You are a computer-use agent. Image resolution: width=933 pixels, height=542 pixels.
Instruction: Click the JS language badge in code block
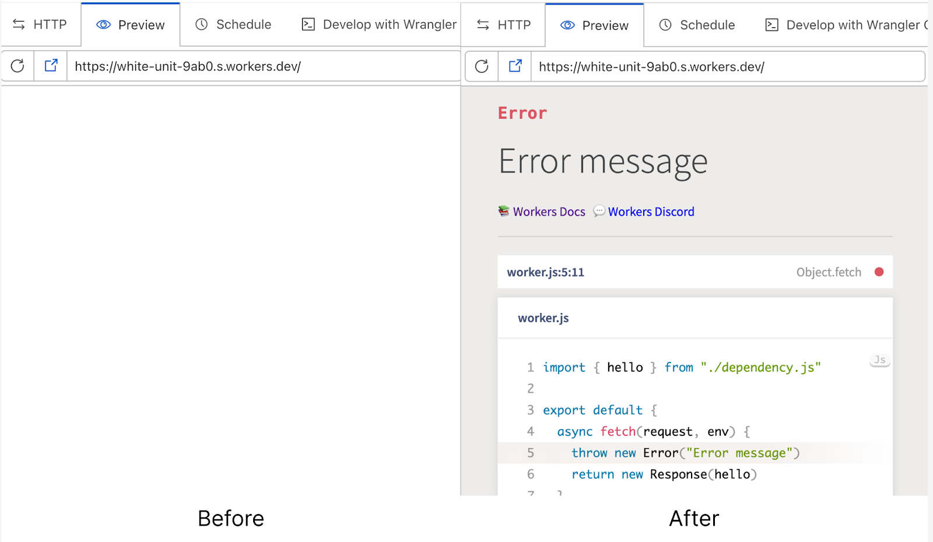(x=879, y=360)
